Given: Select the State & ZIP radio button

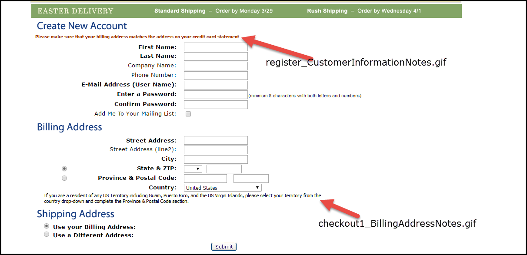Looking at the screenshot, I should pyautogui.click(x=64, y=169).
